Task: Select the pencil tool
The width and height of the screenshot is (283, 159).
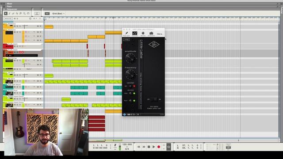Action: pyautogui.click(x=10, y=14)
